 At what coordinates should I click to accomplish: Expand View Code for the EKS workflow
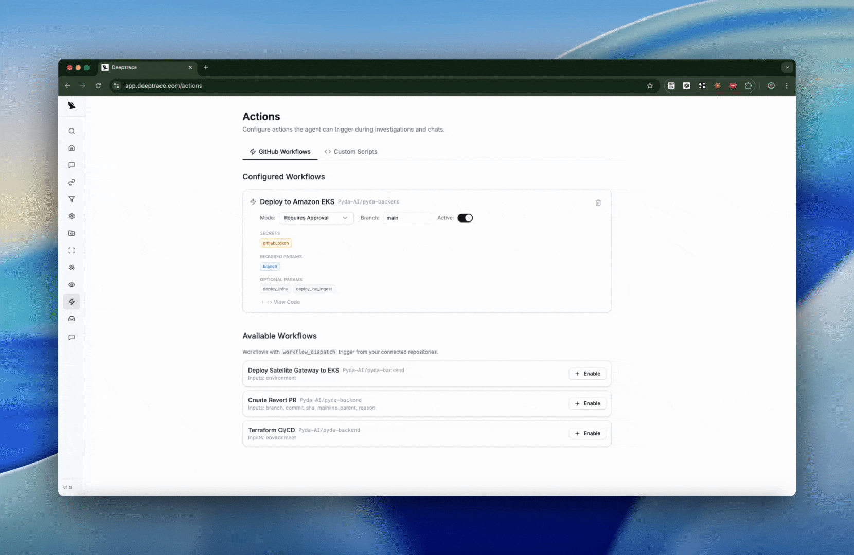coord(281,302)
